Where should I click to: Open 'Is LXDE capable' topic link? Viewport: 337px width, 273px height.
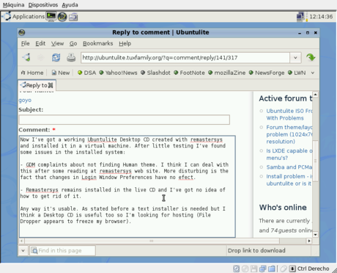tap(289, 154)
